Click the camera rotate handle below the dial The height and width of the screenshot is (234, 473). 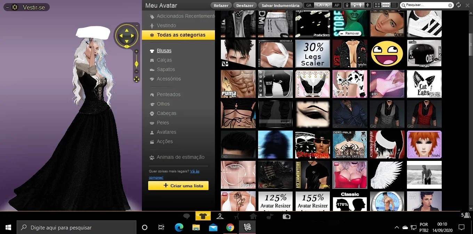(x=127, y=46)
